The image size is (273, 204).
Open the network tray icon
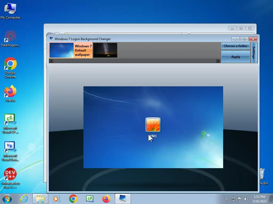[233, 199]
